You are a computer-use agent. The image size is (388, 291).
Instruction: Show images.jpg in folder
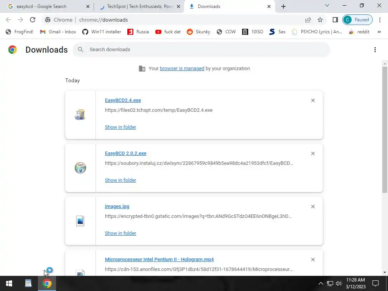pyautogui.click(x=120, y=233)
